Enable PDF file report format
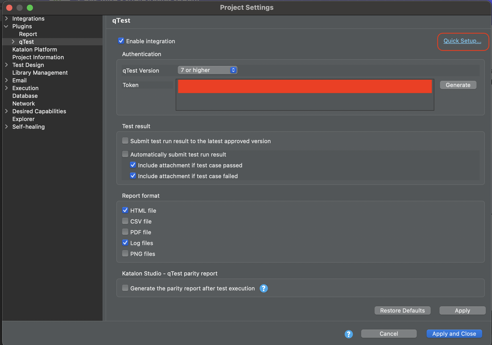 pyautogui.click(x=125, y=232)
